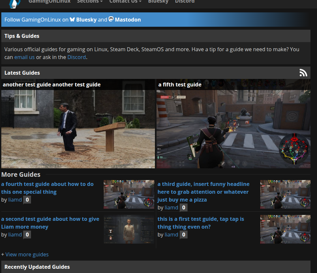Viewport: 317px width, 273px height.
Task: Open the RSS feed icon for Latest Guides
Action: (303, 73)
